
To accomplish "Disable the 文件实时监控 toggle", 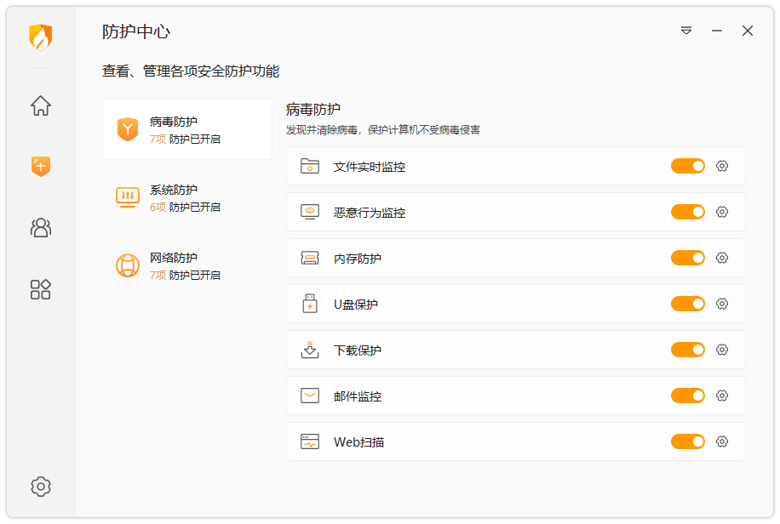I will pos(687,166).
